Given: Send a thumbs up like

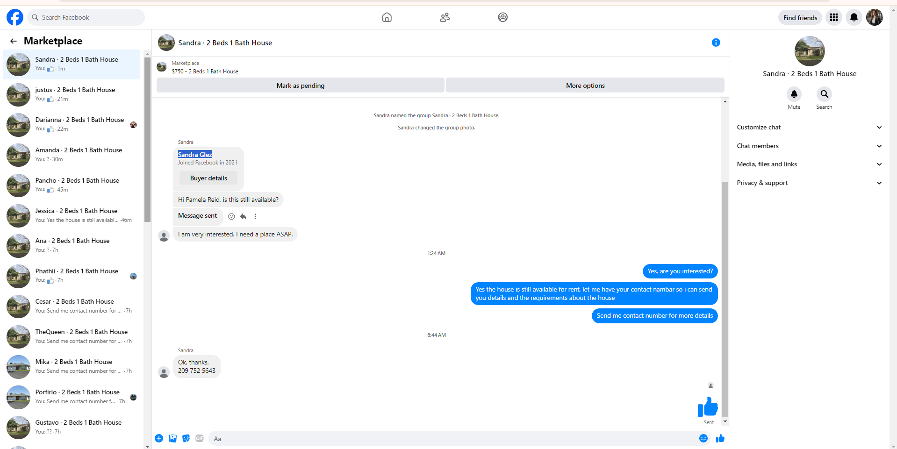Looking at the screenshot, I should pos(720,438).
